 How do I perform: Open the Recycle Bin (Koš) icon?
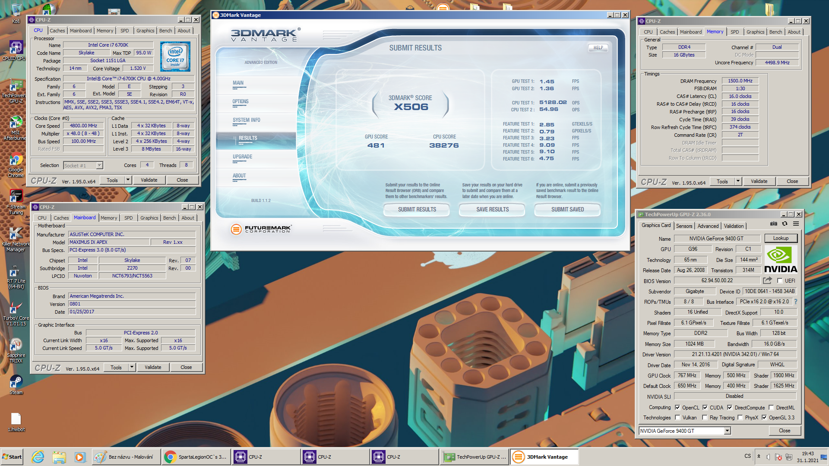(x=16, y=13)
